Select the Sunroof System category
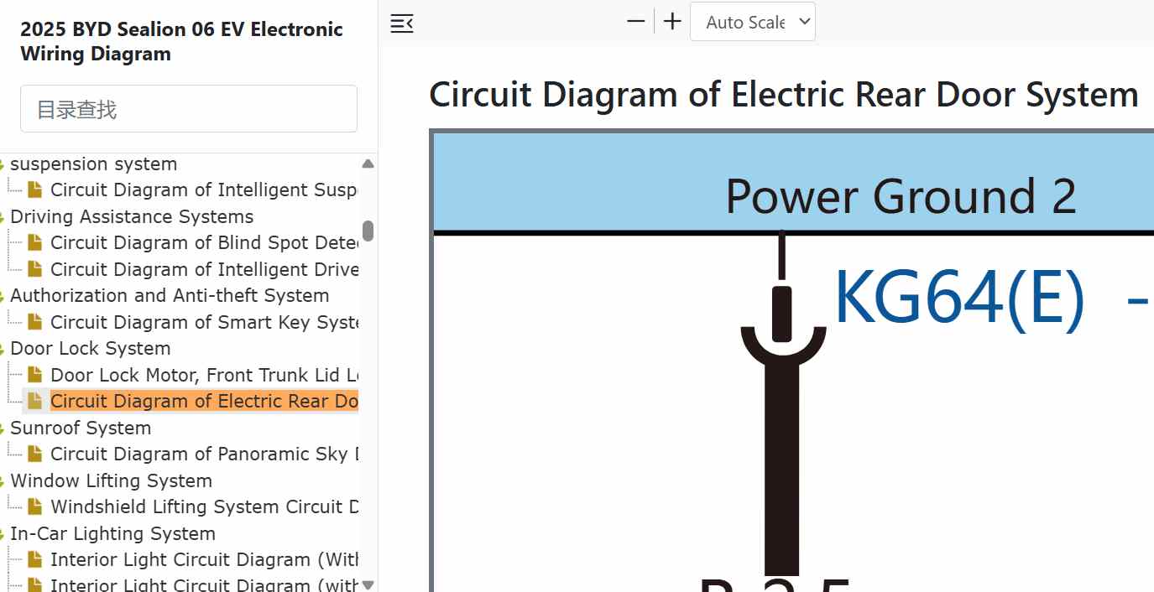The image size is (1154, 592). 81,428
